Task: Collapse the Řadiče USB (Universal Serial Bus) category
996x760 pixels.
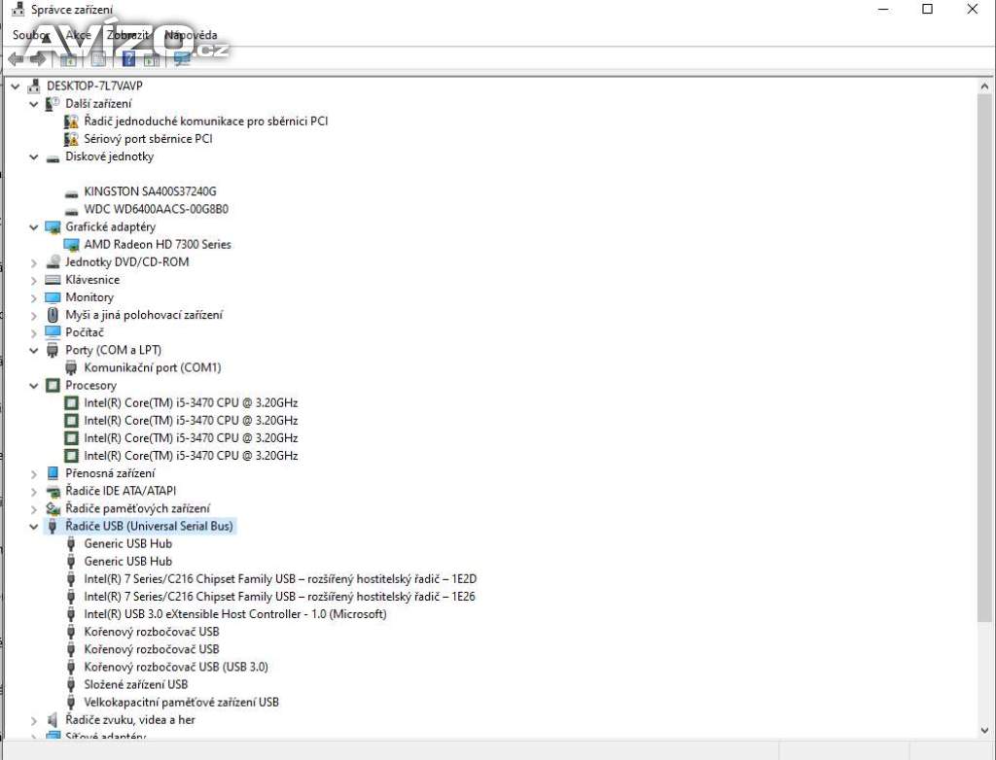Action: [x=34, y=526]
